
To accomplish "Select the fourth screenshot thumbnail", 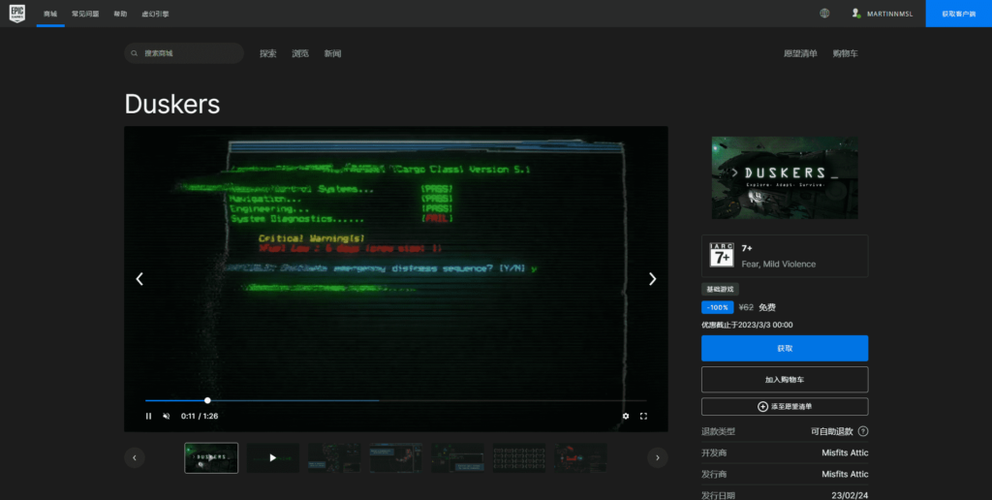I will 396,457.
